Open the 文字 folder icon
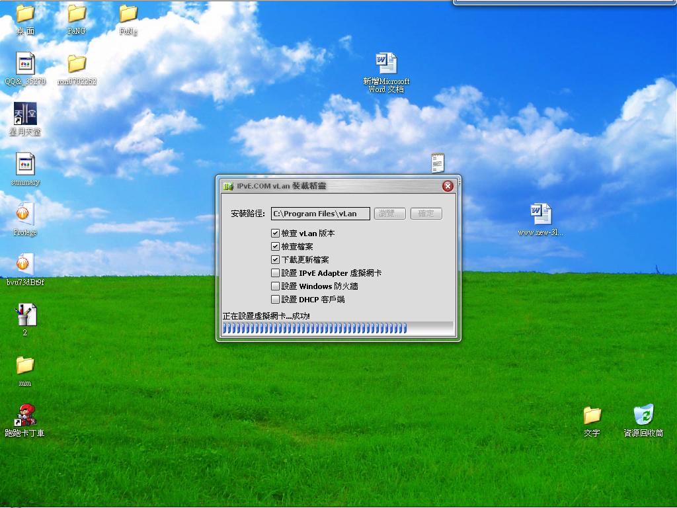 [592, 415]
